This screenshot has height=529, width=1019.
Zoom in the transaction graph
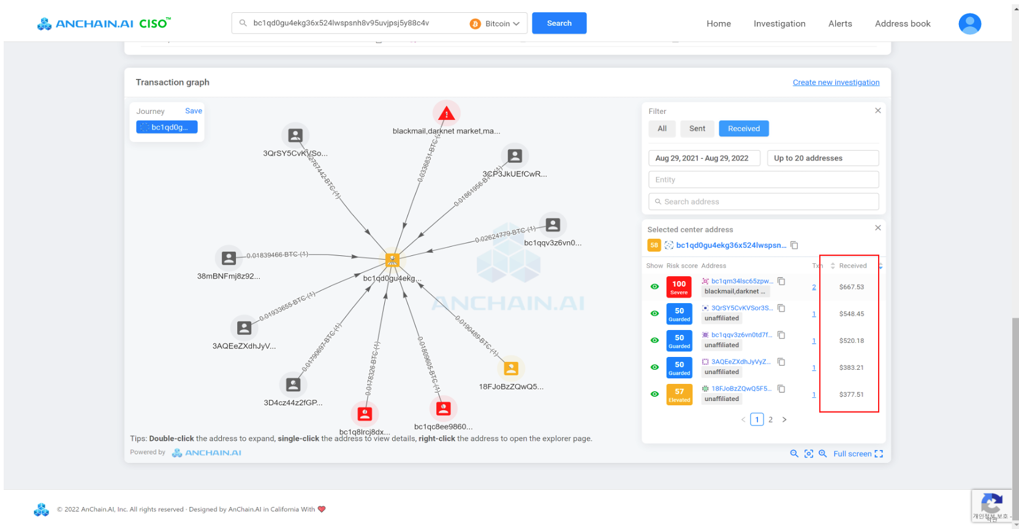823,454
